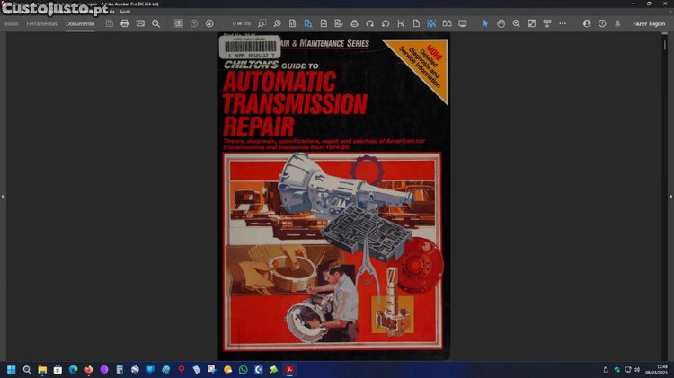
Task: Expand the right tools pane arrow
Action: [x=670, y=196]
